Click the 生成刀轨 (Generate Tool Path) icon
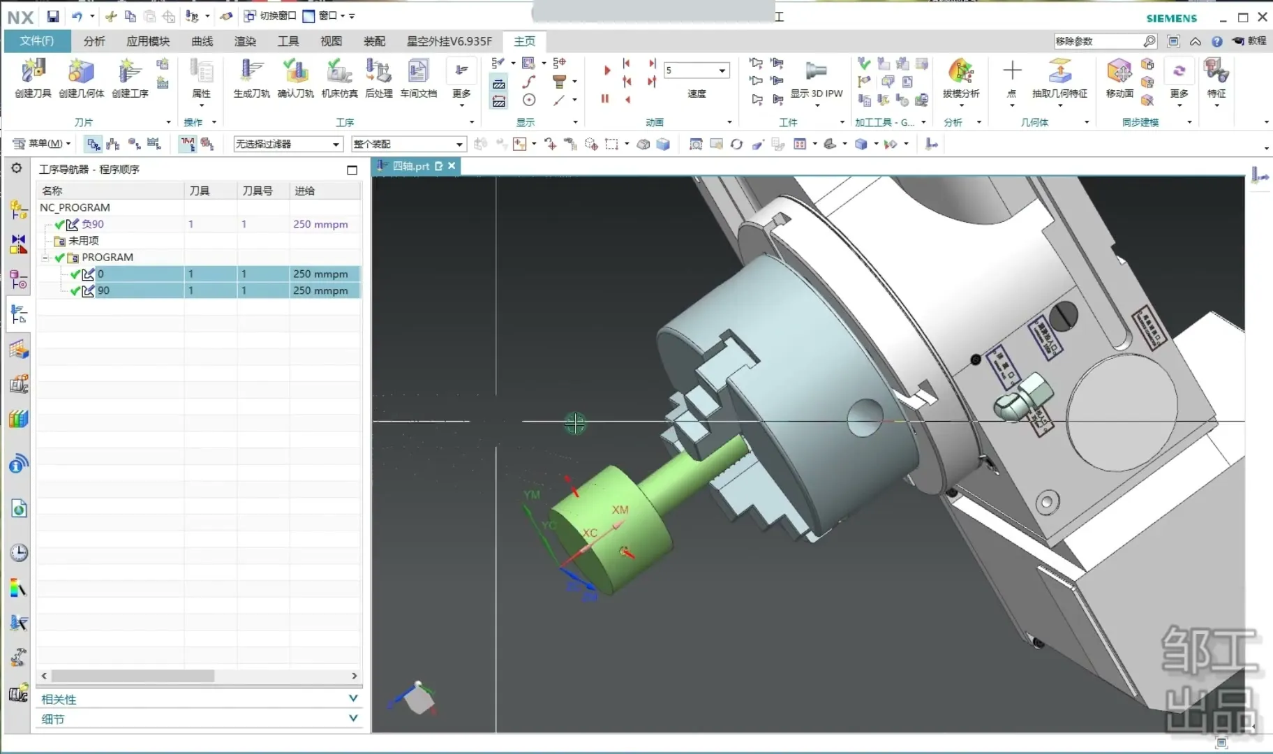The height and width of the screenshot is (754, 1273). (x=251, y=77)
